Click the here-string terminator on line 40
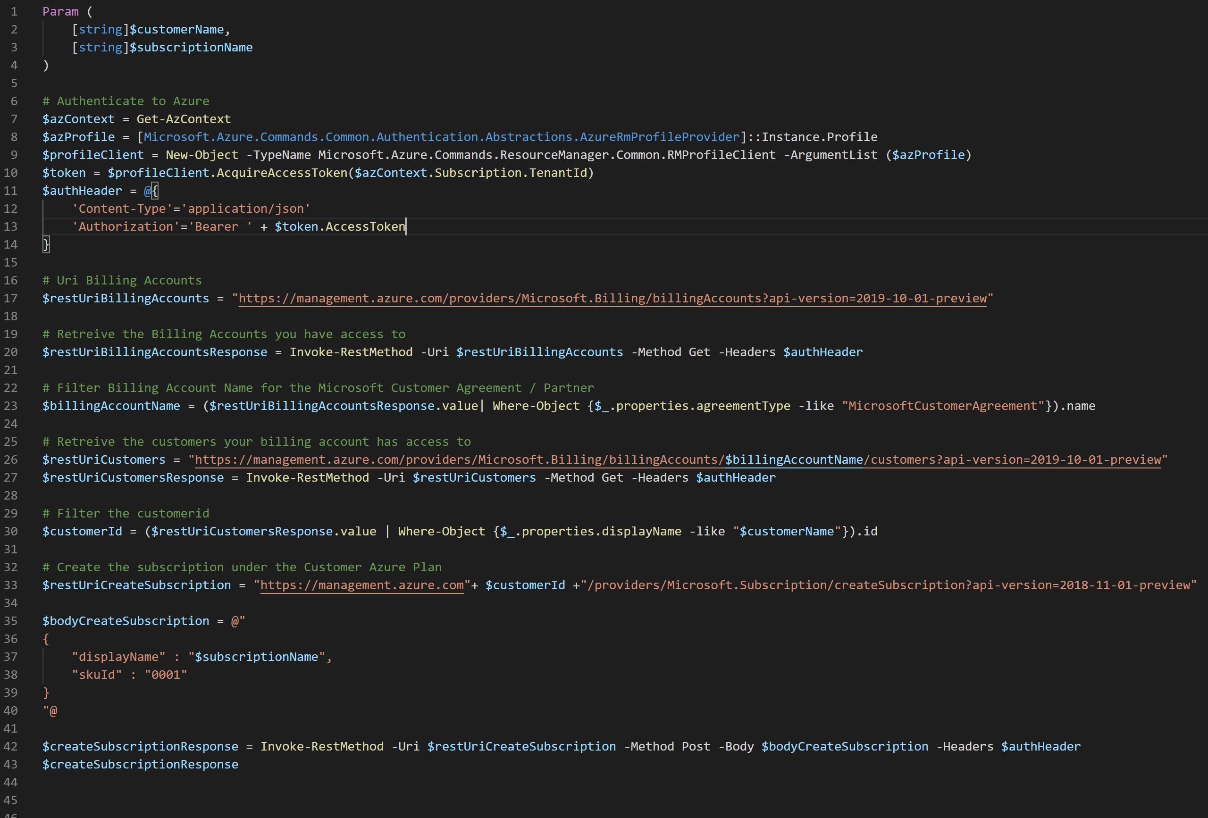This screenshot has height=818, width=1208. pyautogui.click(x=50, y=711)
